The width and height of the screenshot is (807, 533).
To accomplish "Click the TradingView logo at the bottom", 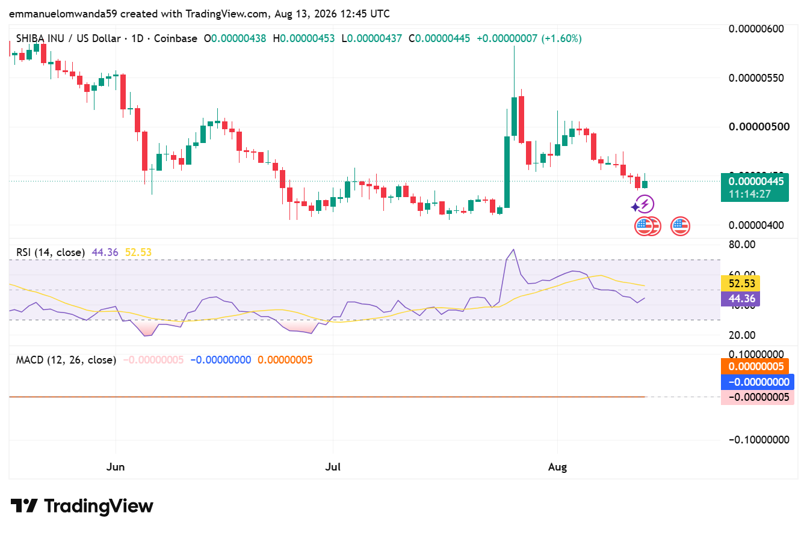I will pos(82,506).
